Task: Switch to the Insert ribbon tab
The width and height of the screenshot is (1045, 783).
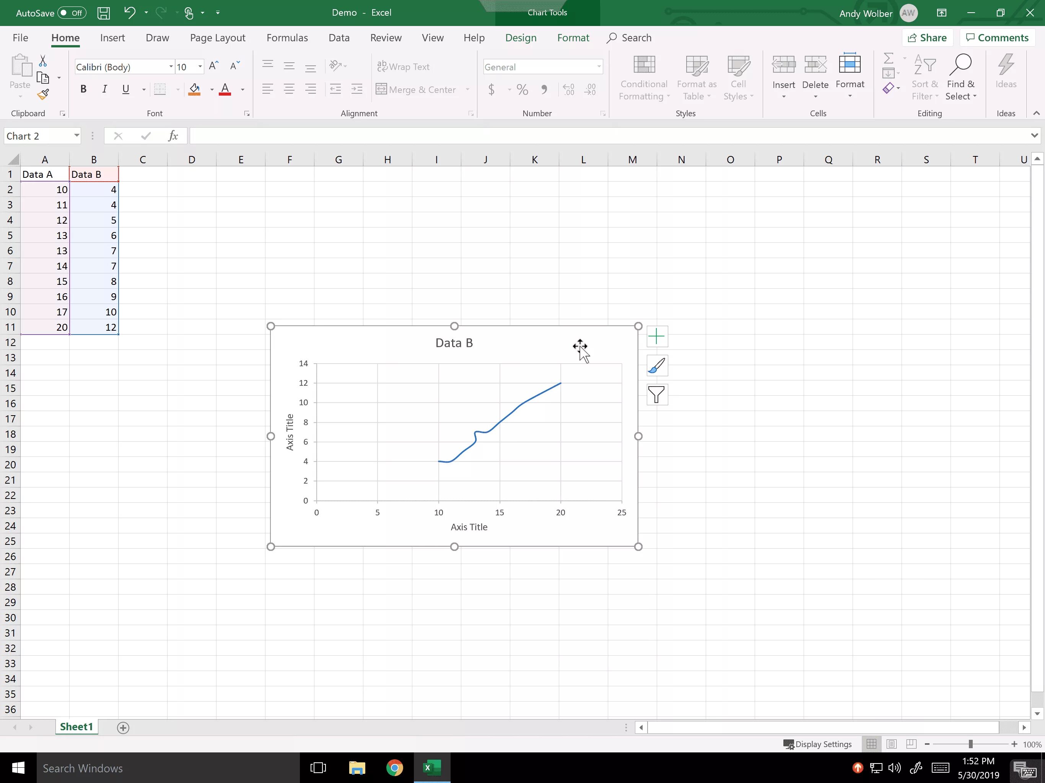Action: point(112,38)
